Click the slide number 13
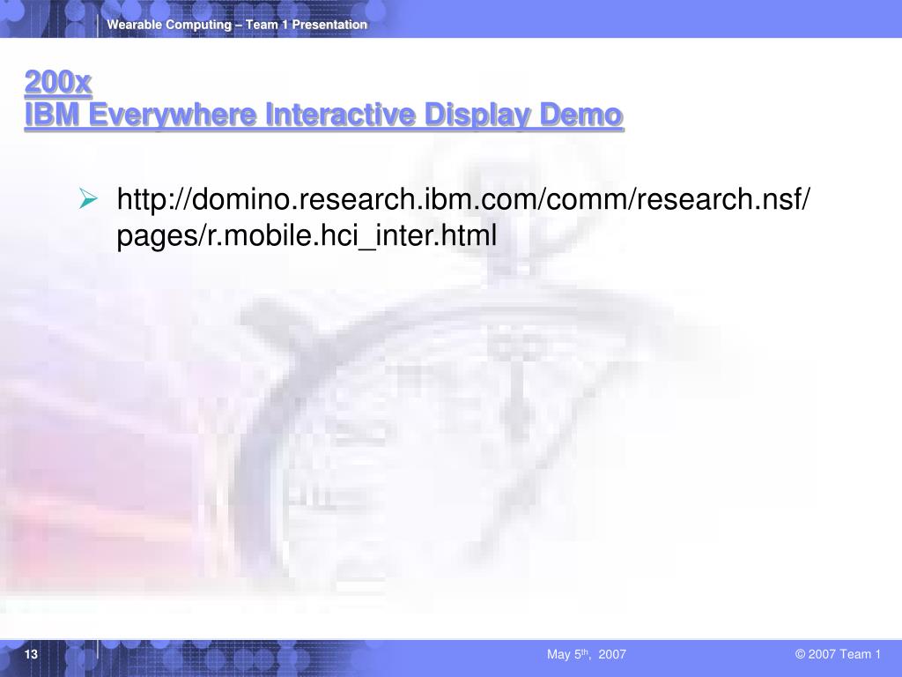 pos(31,654)
